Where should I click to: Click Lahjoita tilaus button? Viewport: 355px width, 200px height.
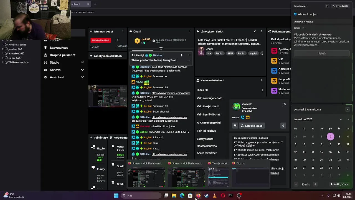pyautogui.click(x=251, y=126)
